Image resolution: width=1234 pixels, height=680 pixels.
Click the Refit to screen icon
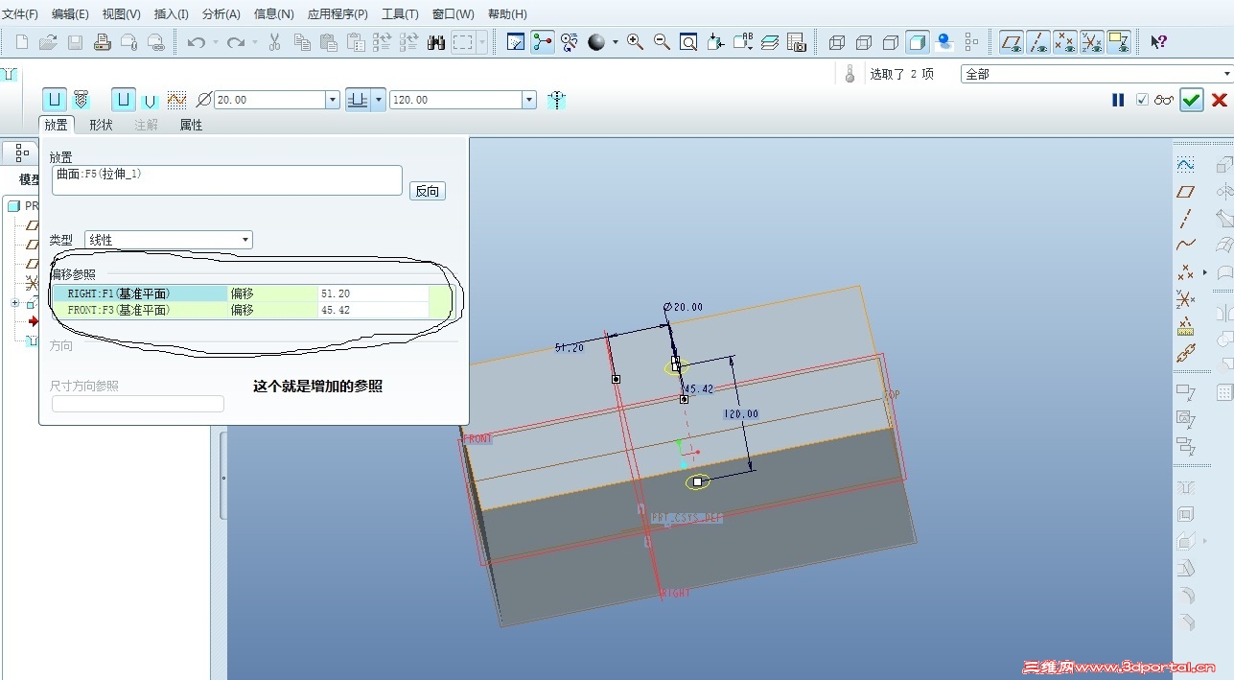tap(688, 42)
